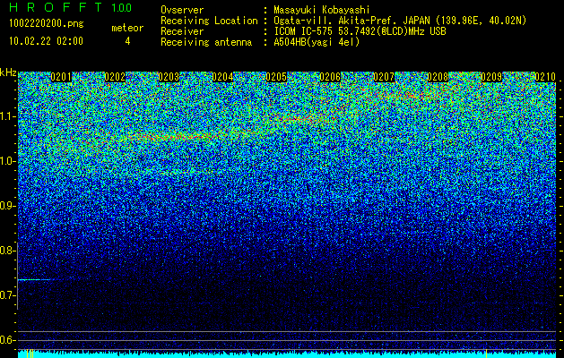
Task: Click the ICOM IC-575 receiver text
Action: tap(360, 31)
